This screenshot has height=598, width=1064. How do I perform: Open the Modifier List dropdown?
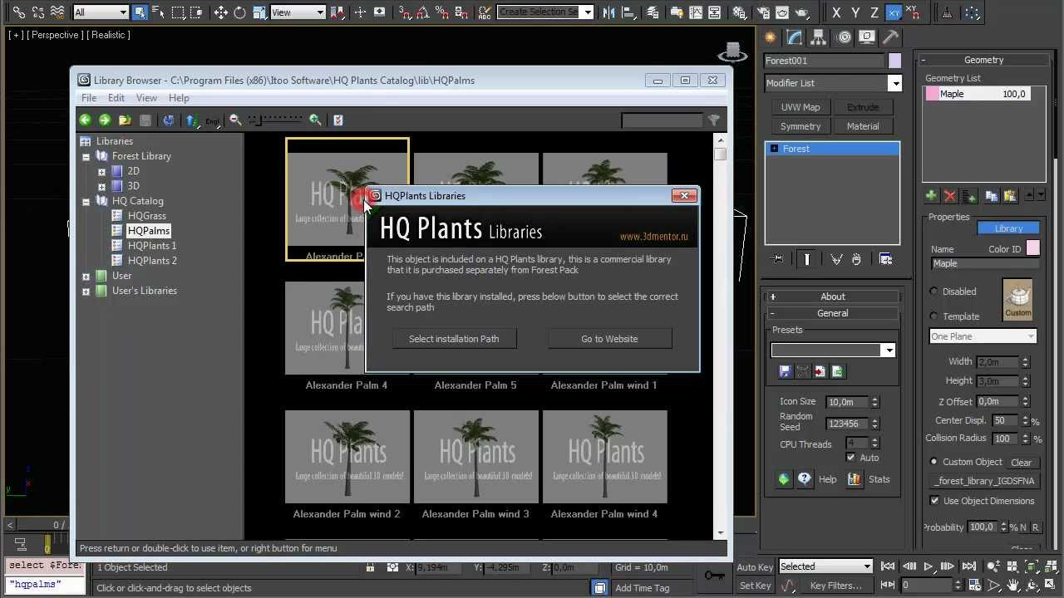point(833,83)
